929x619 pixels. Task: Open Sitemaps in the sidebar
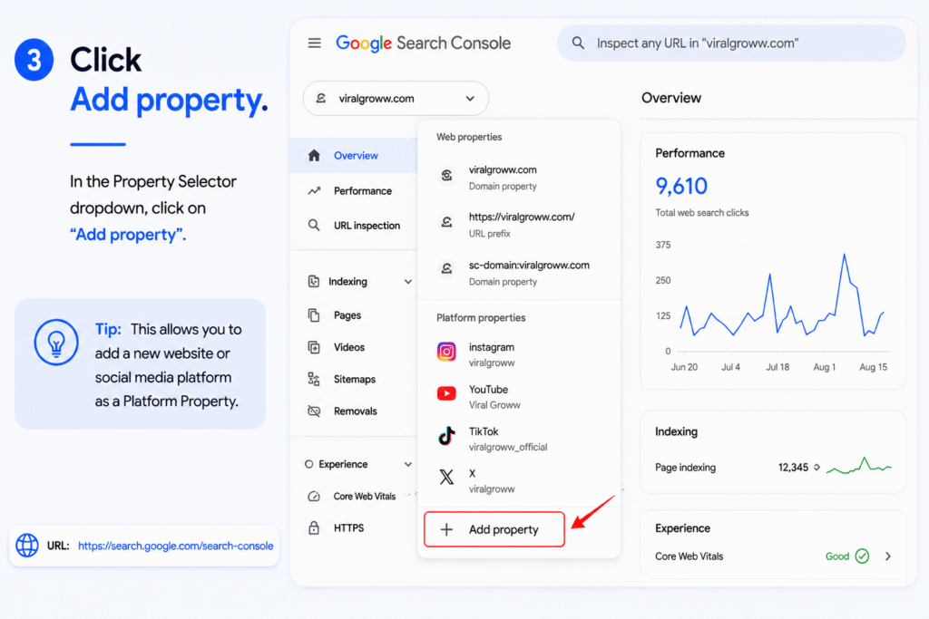point(354,380)
